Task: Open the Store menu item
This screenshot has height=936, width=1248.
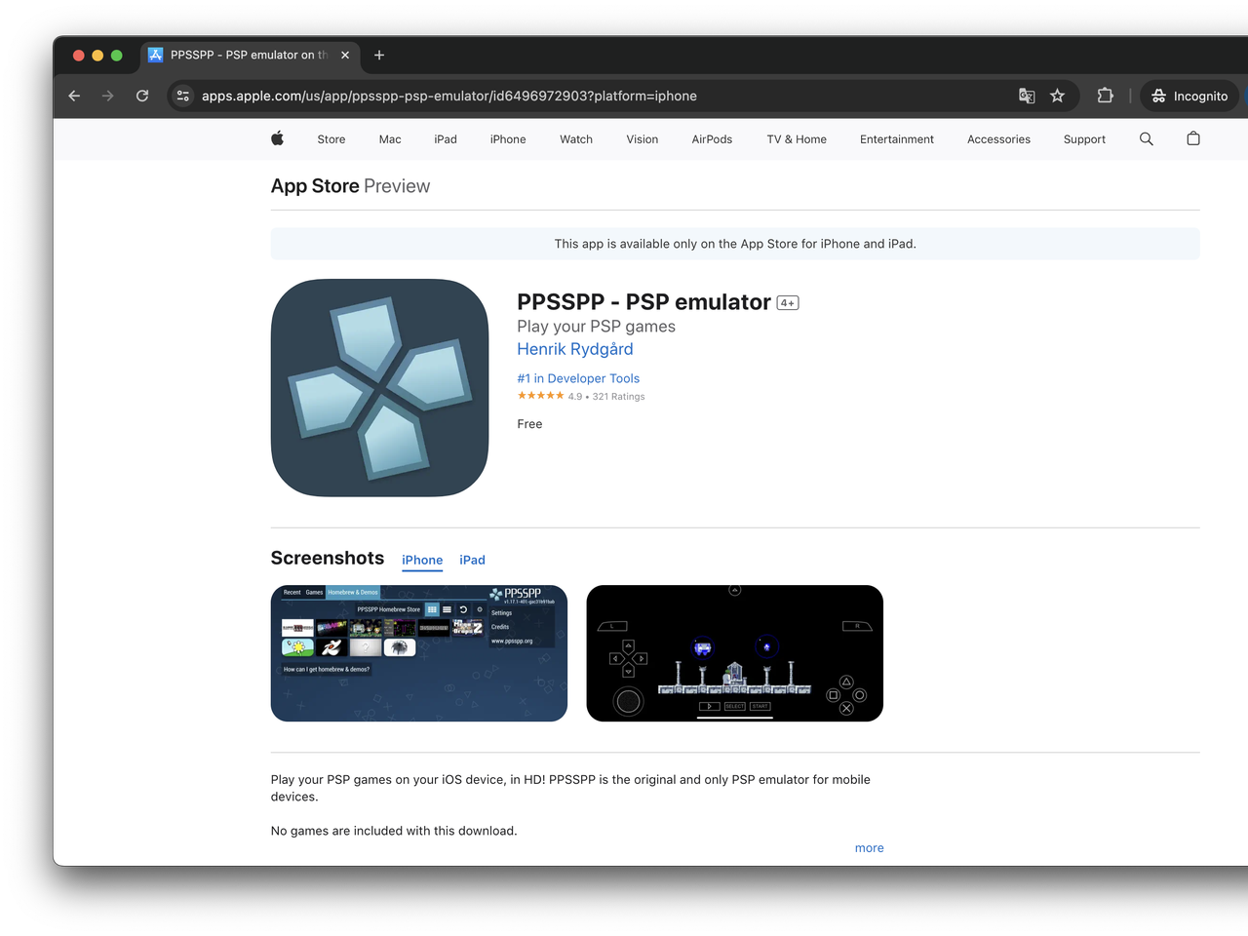Action: tap(331, 139)
